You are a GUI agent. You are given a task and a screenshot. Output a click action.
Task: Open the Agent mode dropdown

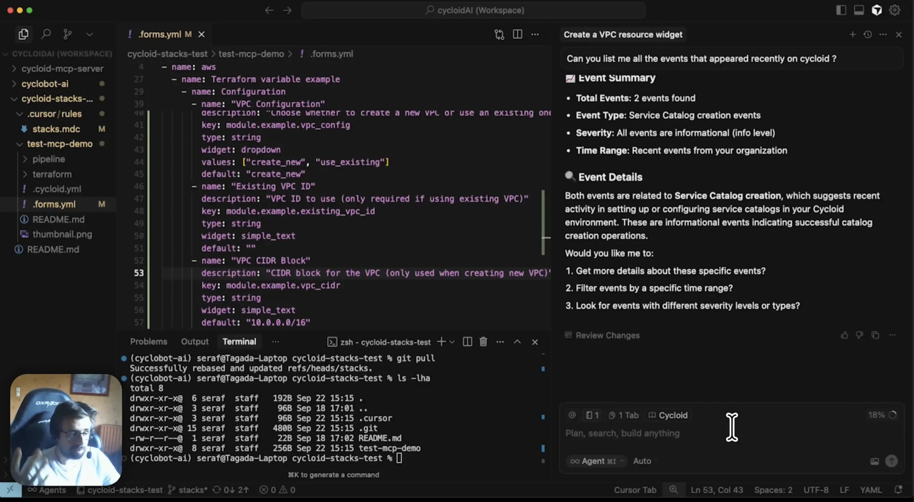596,461
